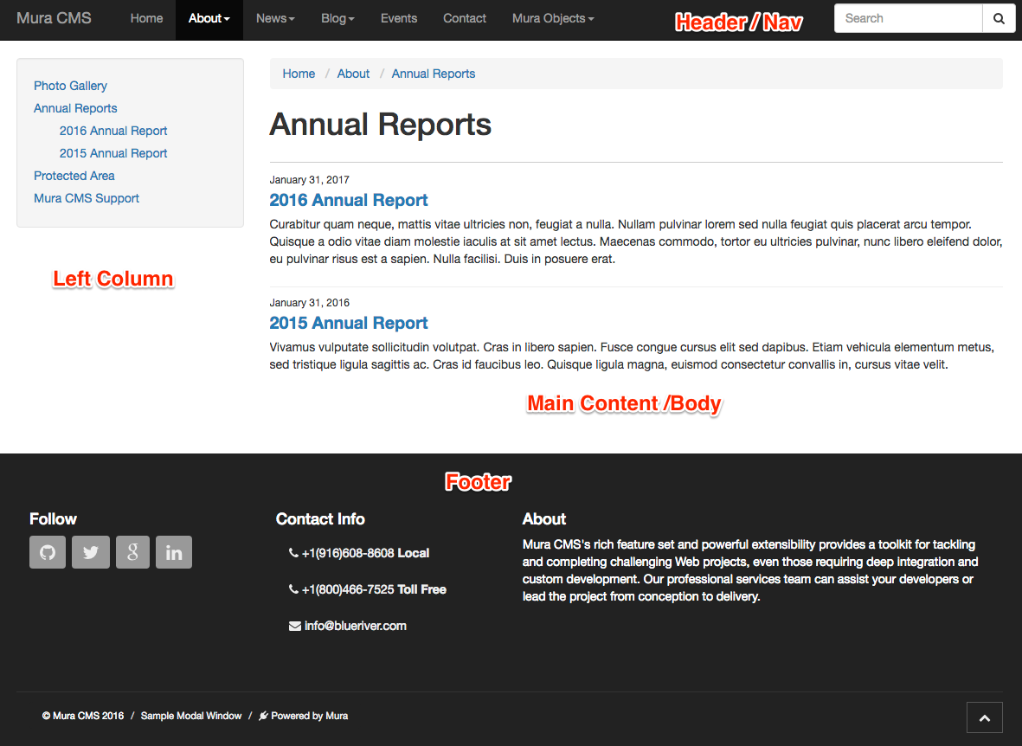Expand the Mura Objects dropdown
The width and height of the screenshot is (1022, 746).
click(553, 19)
